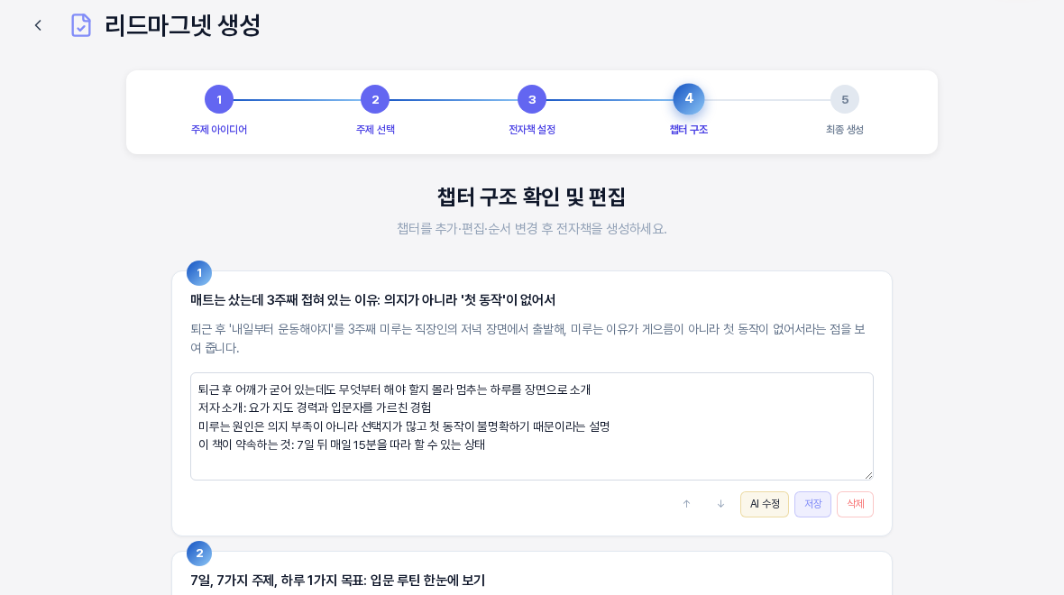Viewport: 1064px width, 595px height.
Task: Click the subtitle starting with 챕터를 추가·편집·순서 변경
Action: coord(531,229)
